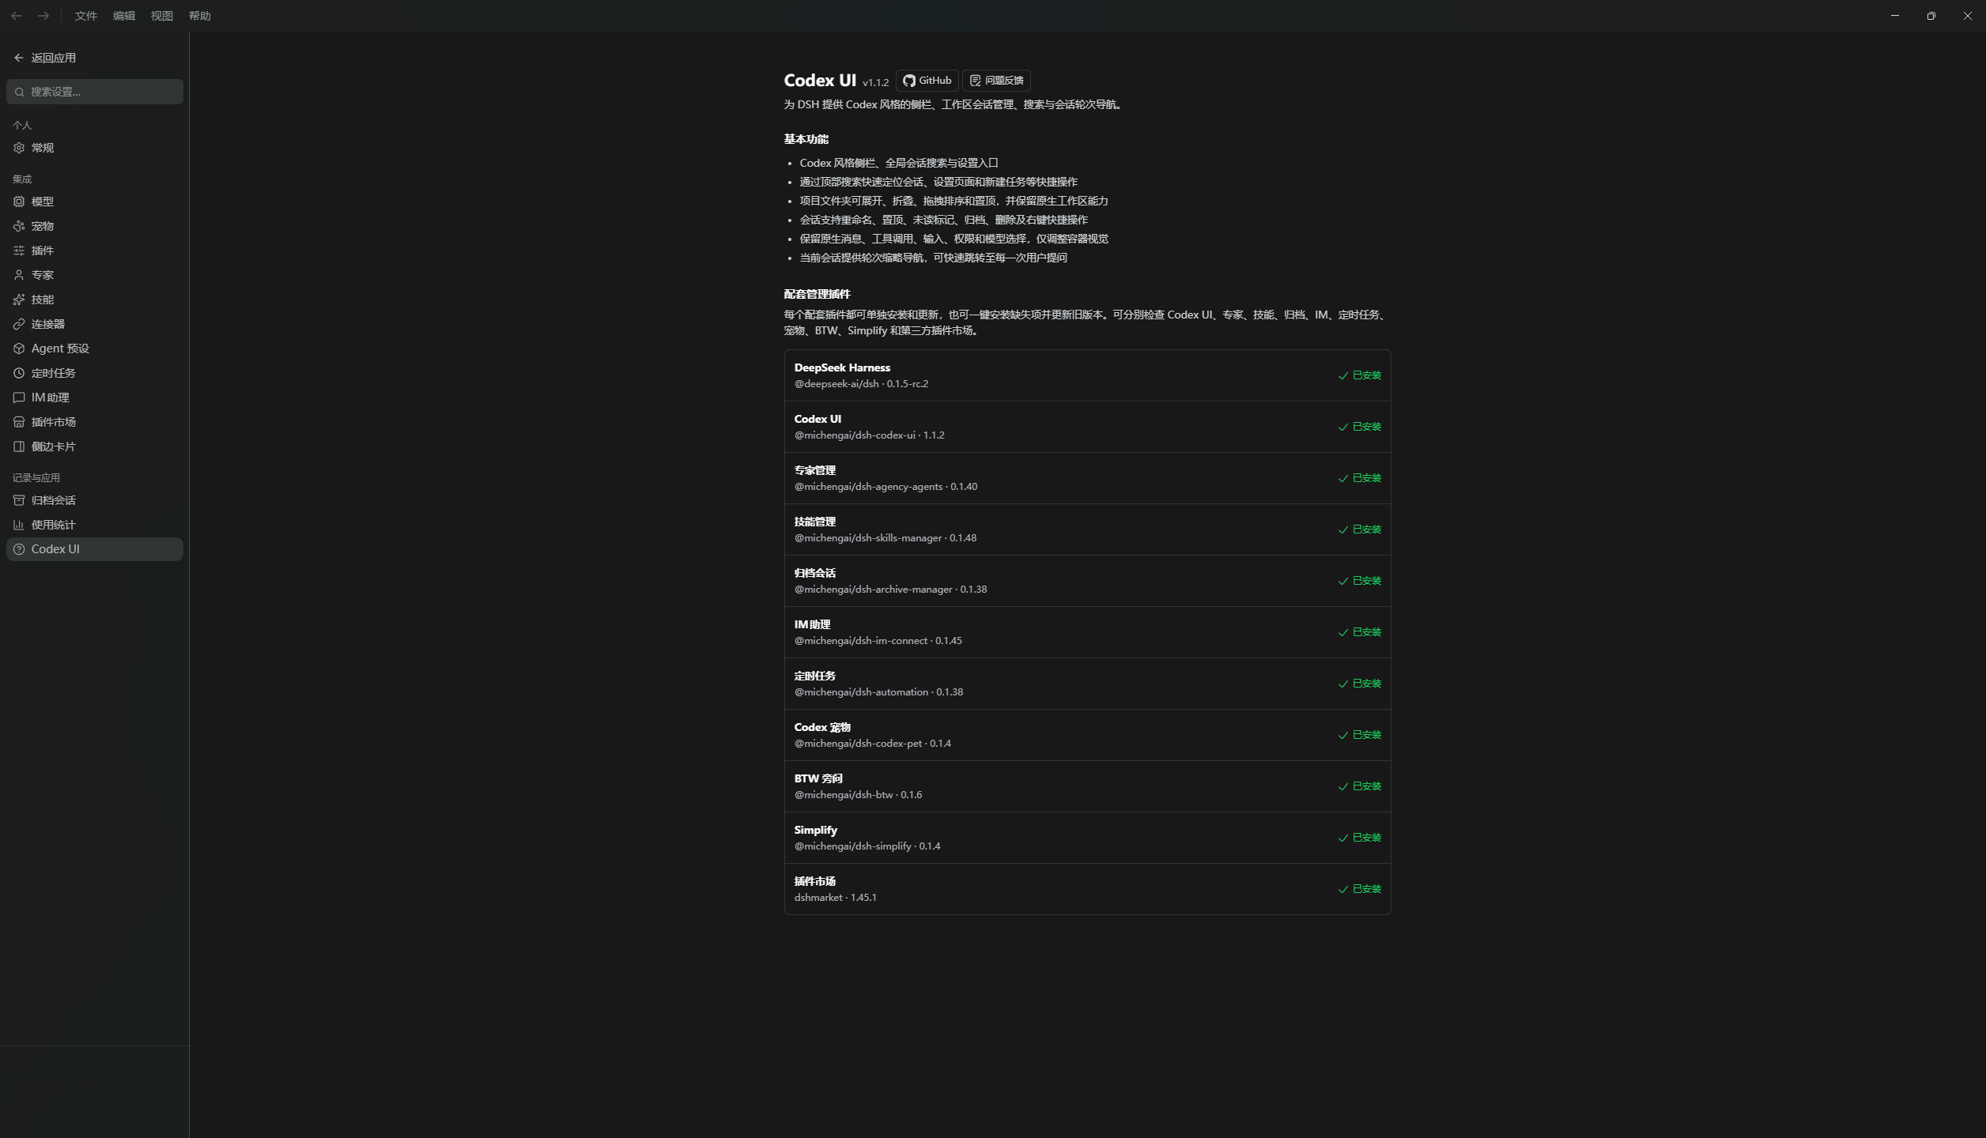Click the 归档会话 plugin row title
The image size is (1986, 1138).
(815, 573)
